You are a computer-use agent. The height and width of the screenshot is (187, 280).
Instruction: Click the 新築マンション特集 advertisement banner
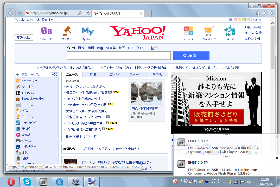tap(216, 103)
